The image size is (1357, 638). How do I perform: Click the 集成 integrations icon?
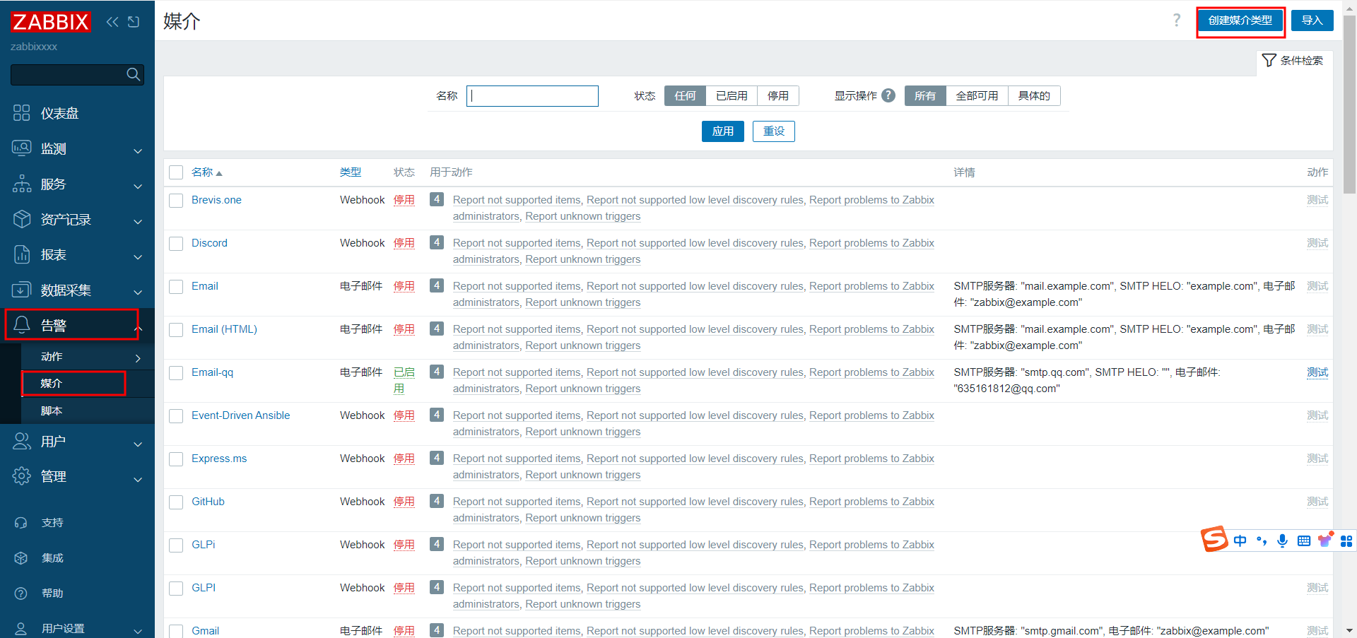21,558
